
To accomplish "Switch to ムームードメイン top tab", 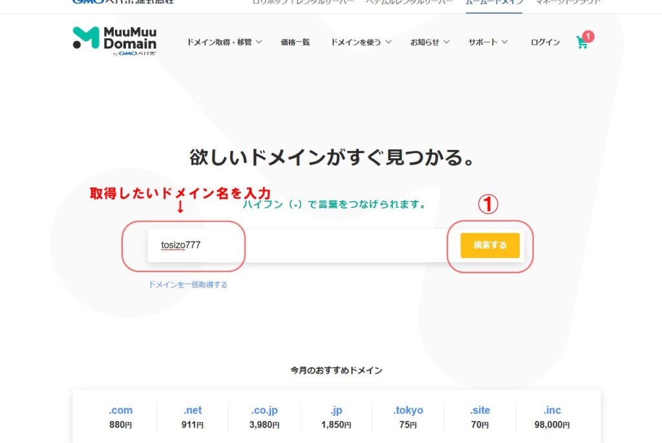I will click(495, 2).
